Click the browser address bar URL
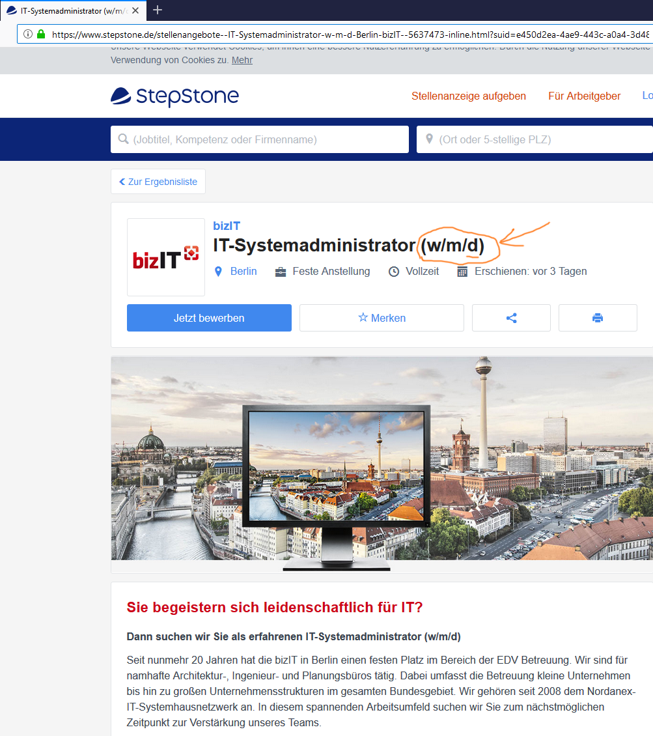Image resolution: width=653 pixels, height=736 pixels. [x=350, y=35]
